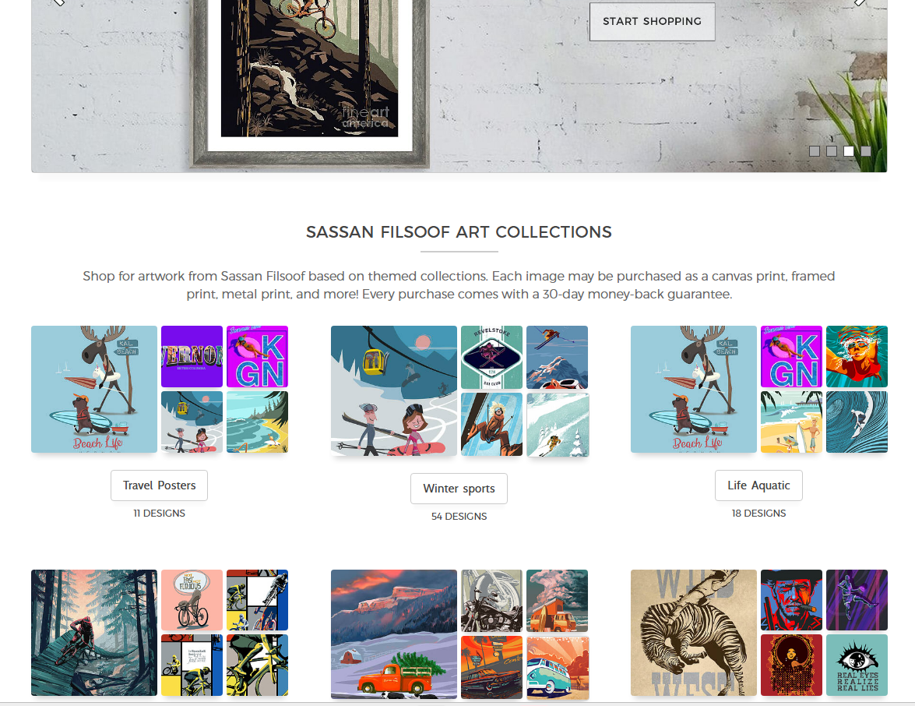Screen dimensions: 915x706
Task: Click the previous slide arrow on banner
Action: (58, 2)
